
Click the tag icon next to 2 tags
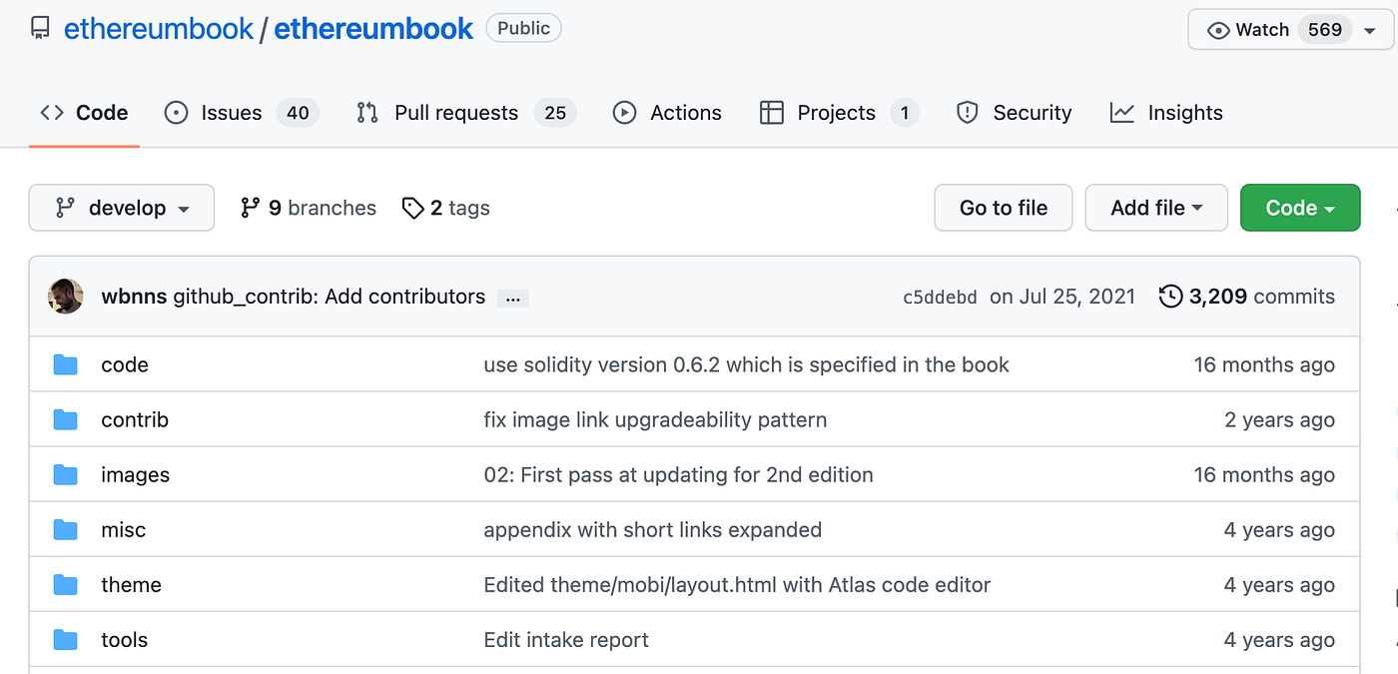coord(412,208)
